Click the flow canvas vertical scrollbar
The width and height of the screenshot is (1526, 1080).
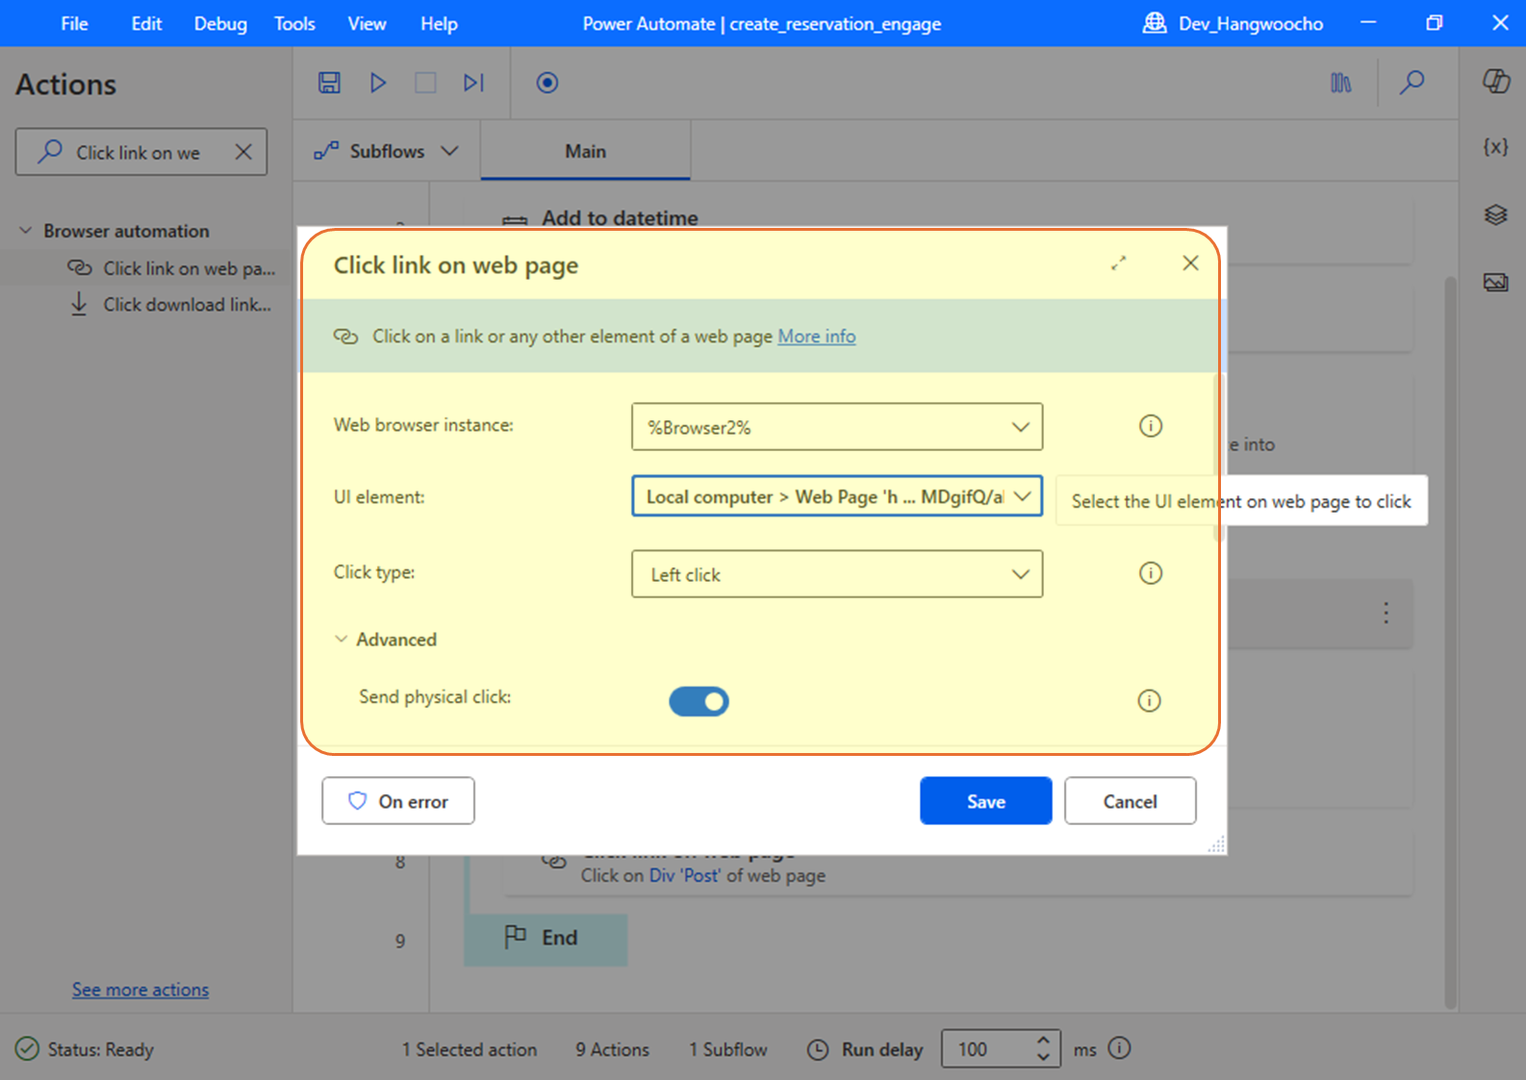click(x=1451, y=642)
